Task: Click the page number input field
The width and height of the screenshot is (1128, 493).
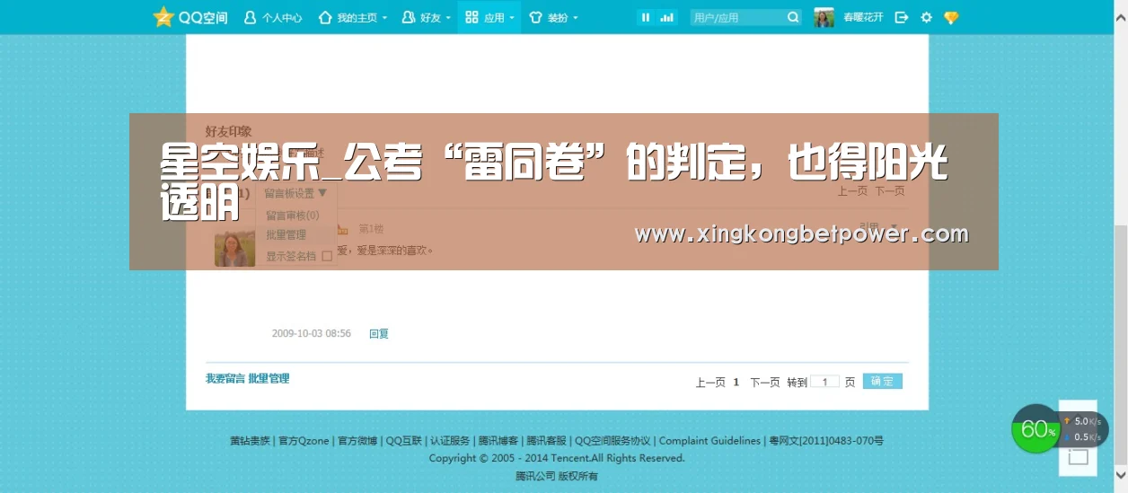Action: 824,382
